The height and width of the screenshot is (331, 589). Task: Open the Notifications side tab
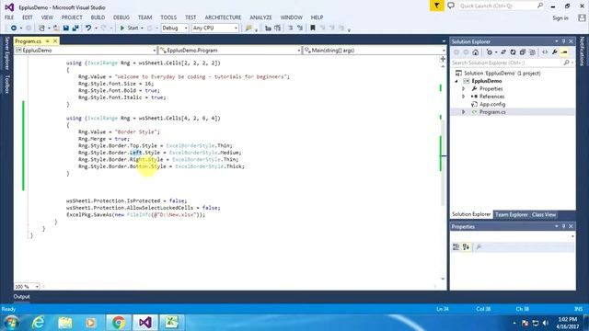point(583,51)
